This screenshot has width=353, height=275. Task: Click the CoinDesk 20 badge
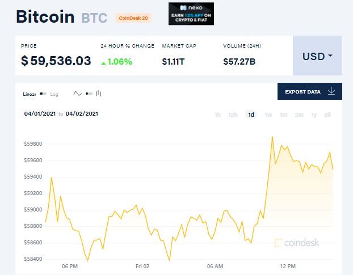click(x=133, y=18)
